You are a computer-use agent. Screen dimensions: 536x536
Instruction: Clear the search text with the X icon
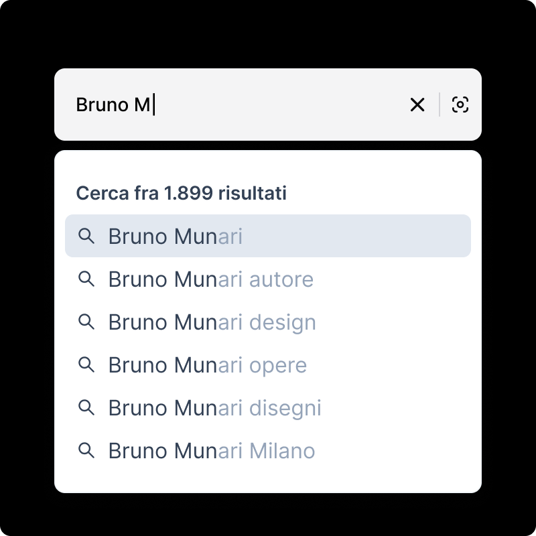417,105
